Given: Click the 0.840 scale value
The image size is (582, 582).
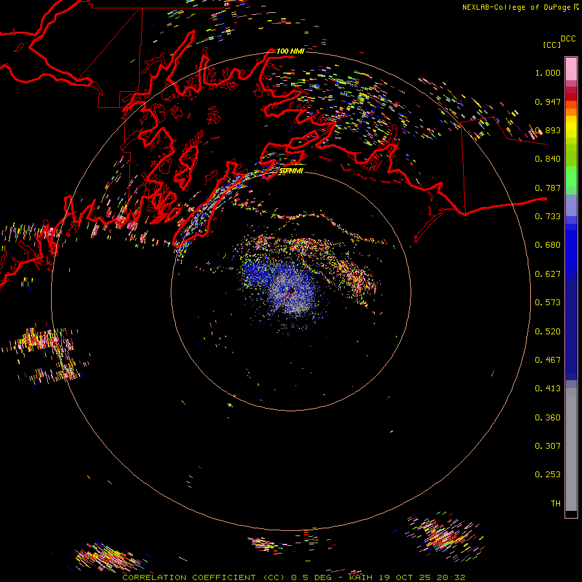Looking at the screenshot, I should [548, 159].
